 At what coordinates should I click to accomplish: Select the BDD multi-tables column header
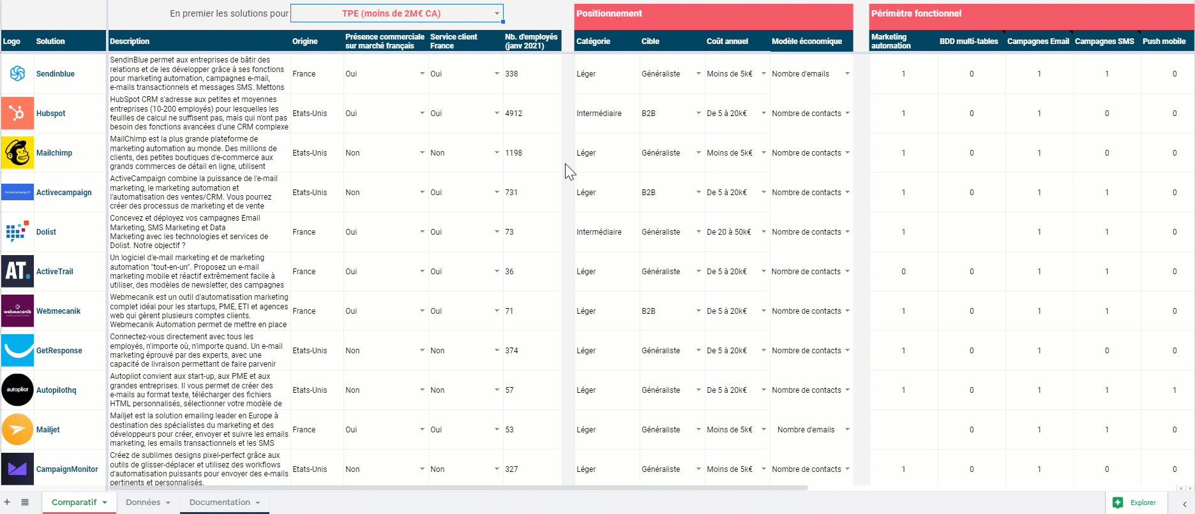pyautogui.click(x=972, y=41)
